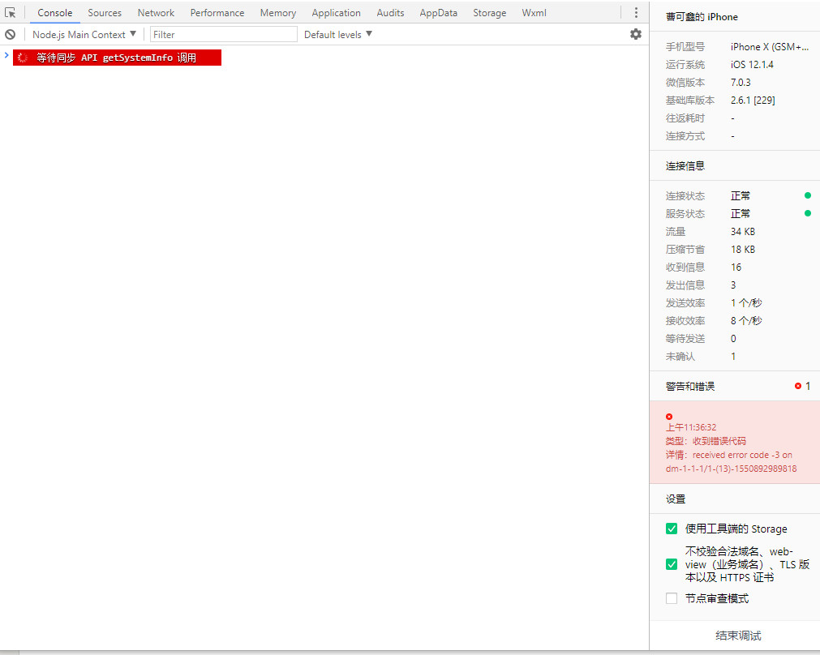
Task: Switch to the Sources tab
Action: [105, 13]
